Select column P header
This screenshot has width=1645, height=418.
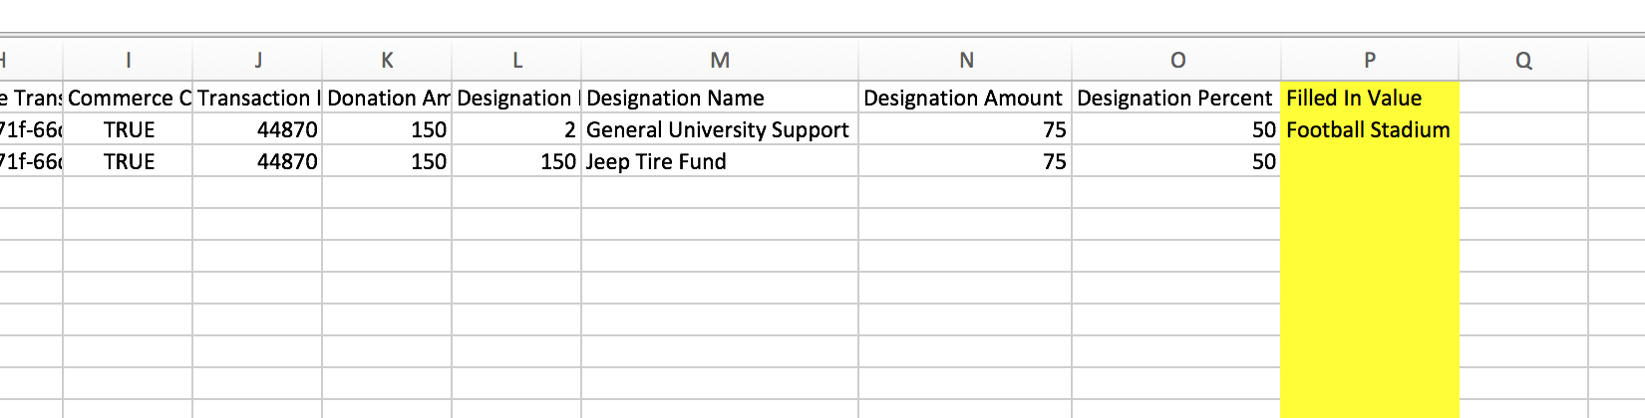[1369, 60]
